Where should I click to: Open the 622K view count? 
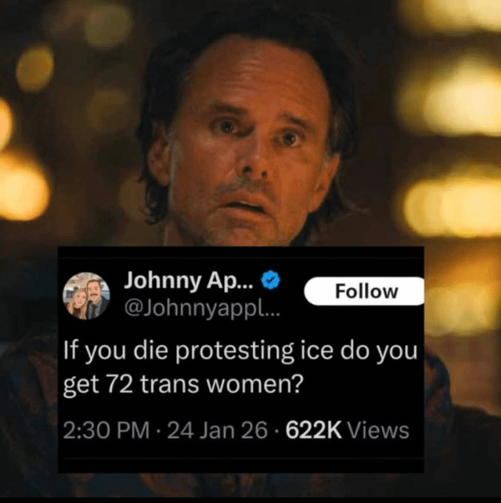313,430
